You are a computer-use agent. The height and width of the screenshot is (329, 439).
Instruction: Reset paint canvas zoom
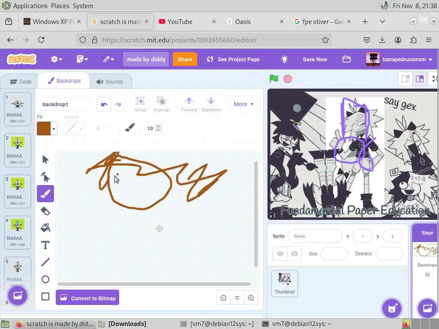tap(237, 298)
